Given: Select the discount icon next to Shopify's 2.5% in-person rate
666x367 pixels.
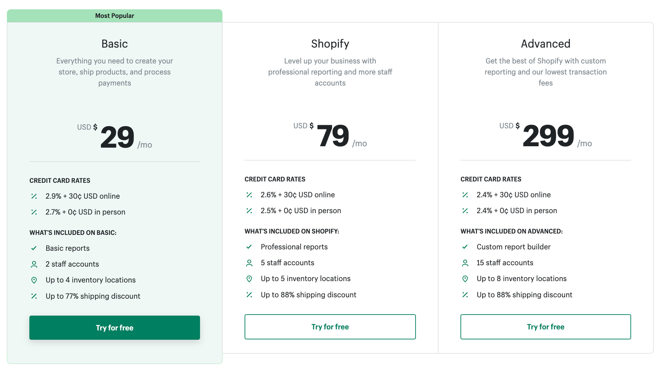Looking at the screenshot, I should pos(249,210).
